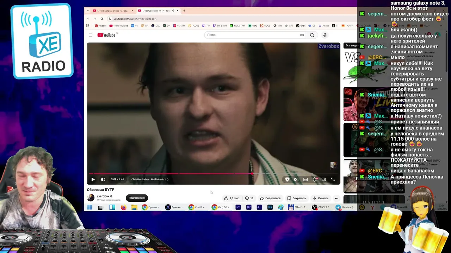
Task: Save the video with Сохранить
Action: click(x=296, y=198)
